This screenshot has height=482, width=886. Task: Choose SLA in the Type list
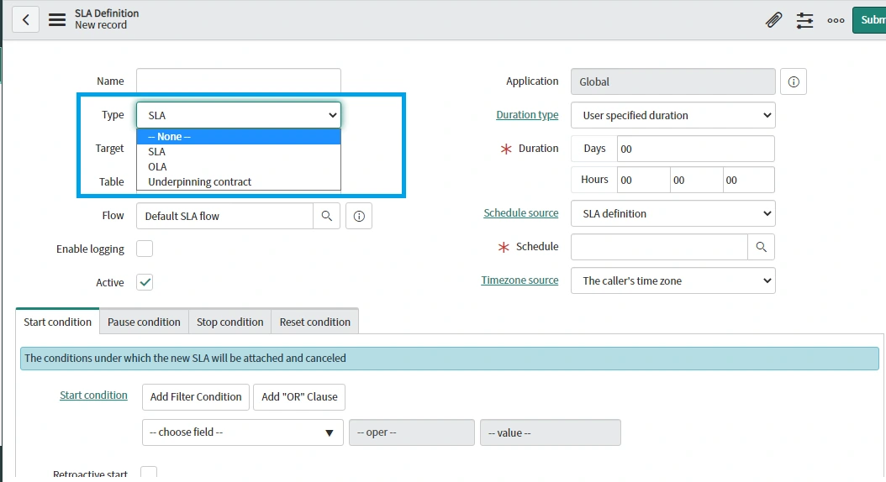click(x=239, y=152)
